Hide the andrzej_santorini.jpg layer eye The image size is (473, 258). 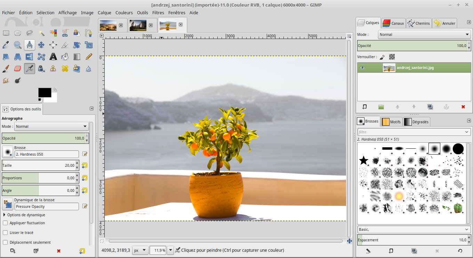362,68
